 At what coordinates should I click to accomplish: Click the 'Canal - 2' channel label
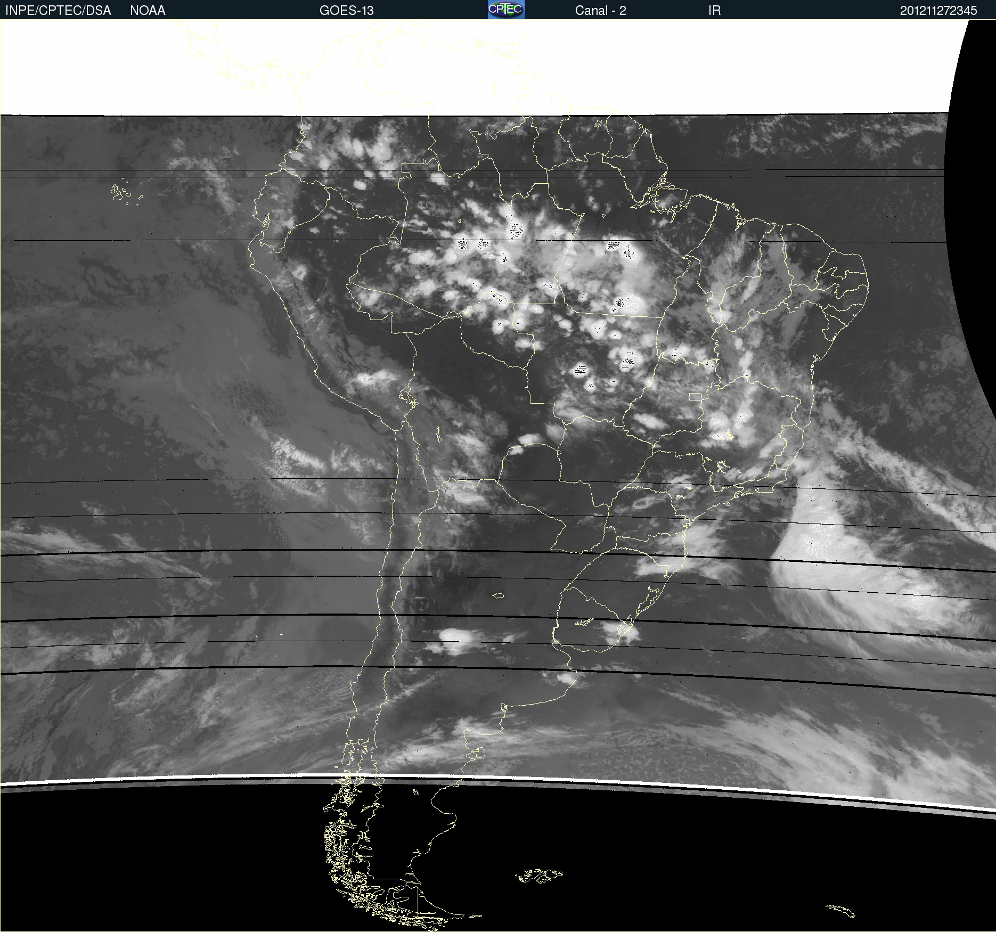pyautogui.click(x=600, y=11)
